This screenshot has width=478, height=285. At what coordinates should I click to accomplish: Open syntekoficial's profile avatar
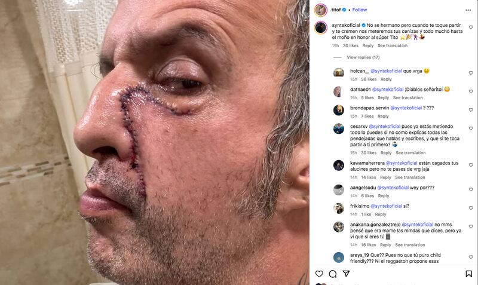[321, 27]
